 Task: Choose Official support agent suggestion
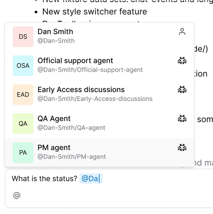click(75, 61)
